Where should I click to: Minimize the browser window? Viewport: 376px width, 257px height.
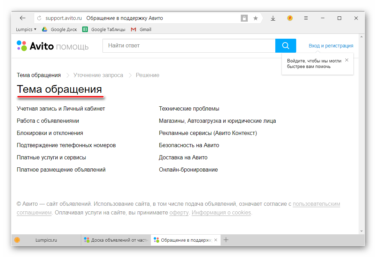pyautogui.click(x=323, y=18)
